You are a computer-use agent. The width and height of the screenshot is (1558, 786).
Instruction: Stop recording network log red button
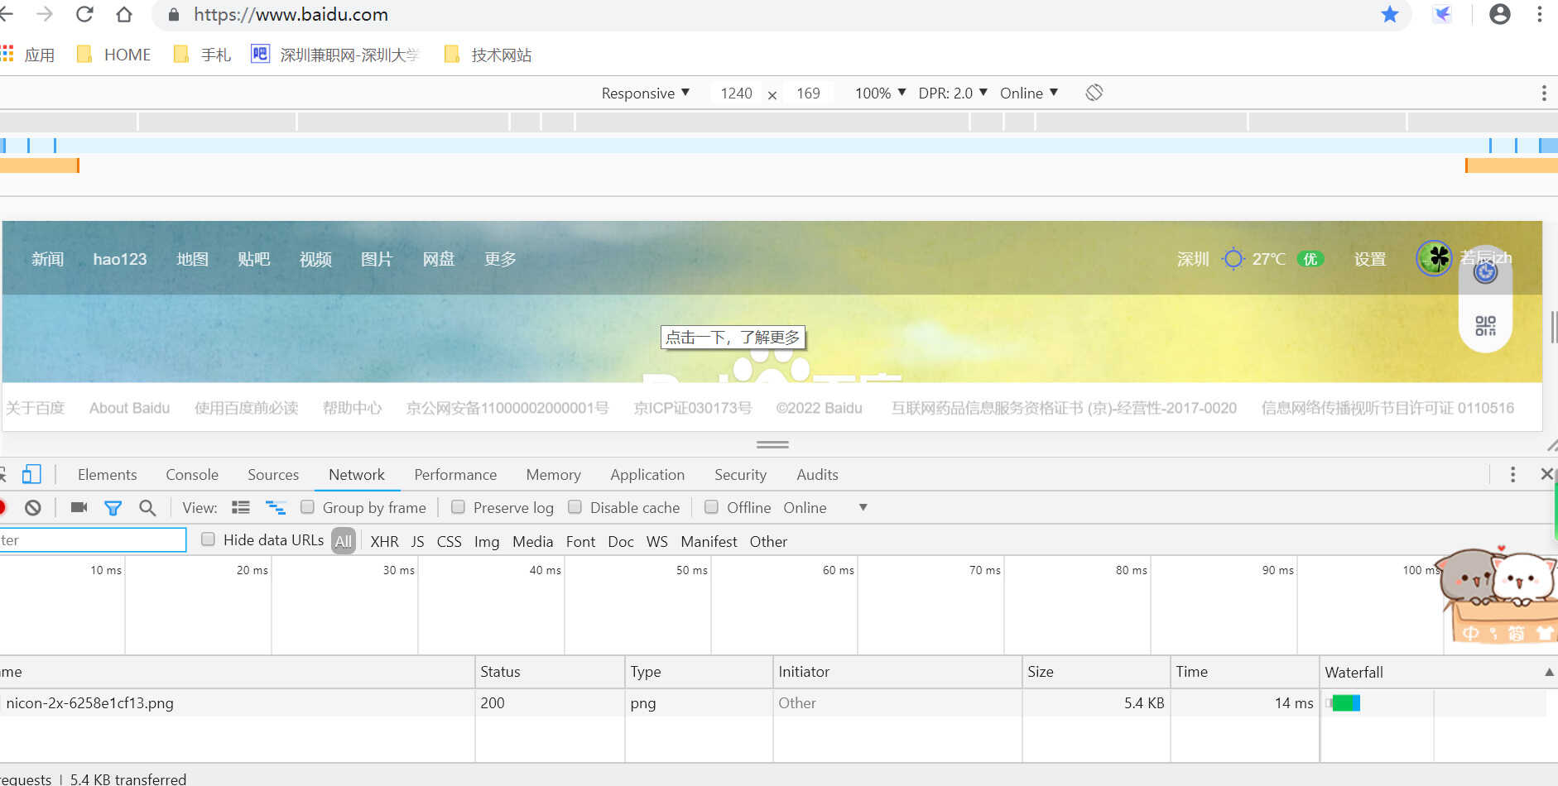click(x=2, y=507)
